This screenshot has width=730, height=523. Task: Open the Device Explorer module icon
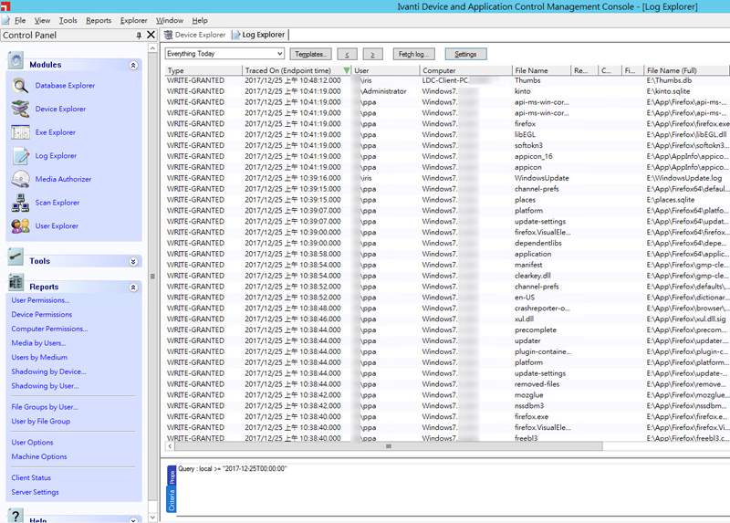tap(20, 109)
